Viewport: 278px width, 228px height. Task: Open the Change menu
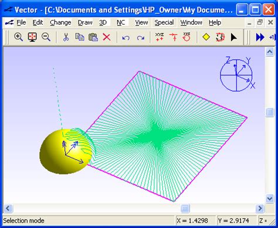[60, 23]
